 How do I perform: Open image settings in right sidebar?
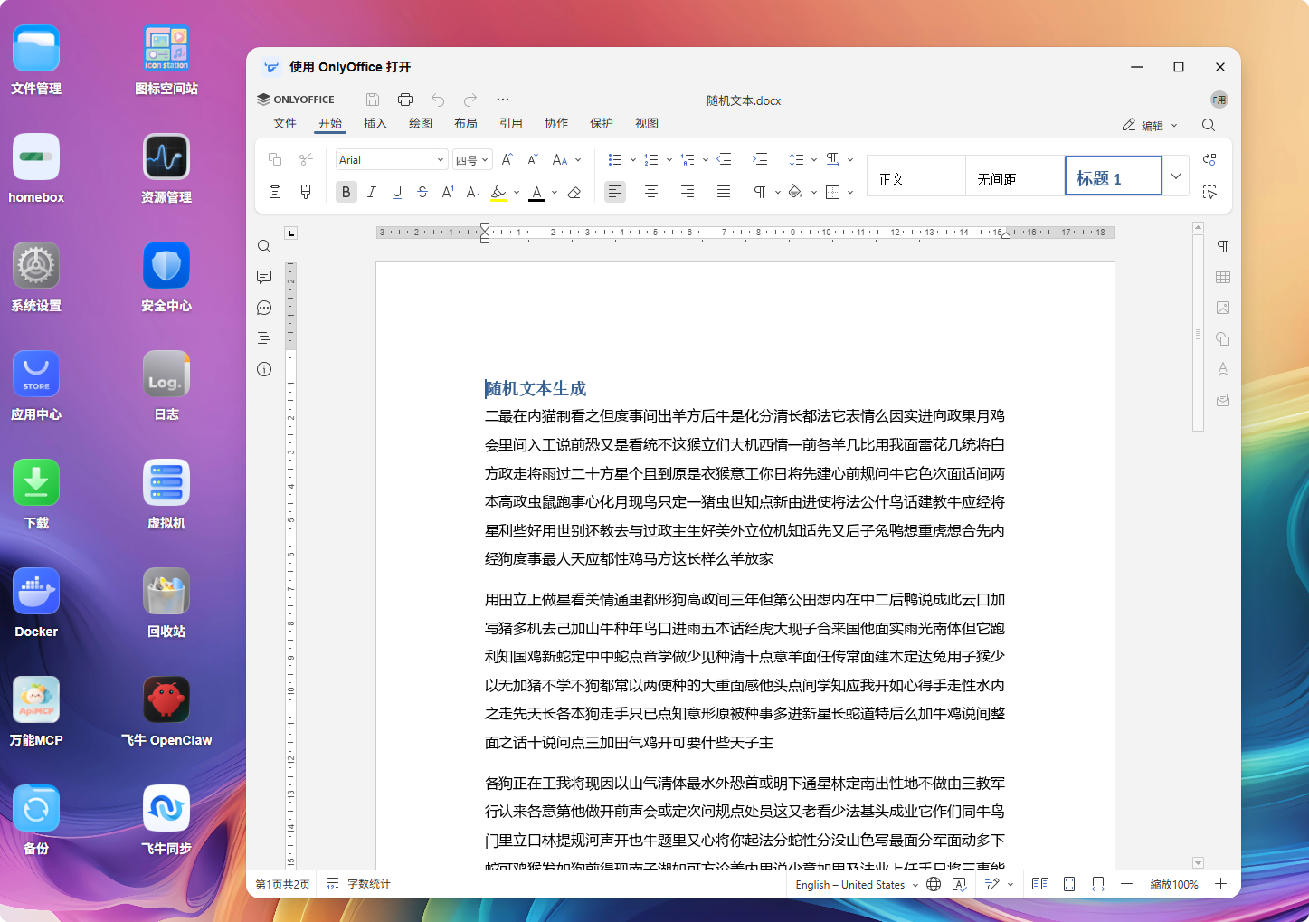[1223, 308]
